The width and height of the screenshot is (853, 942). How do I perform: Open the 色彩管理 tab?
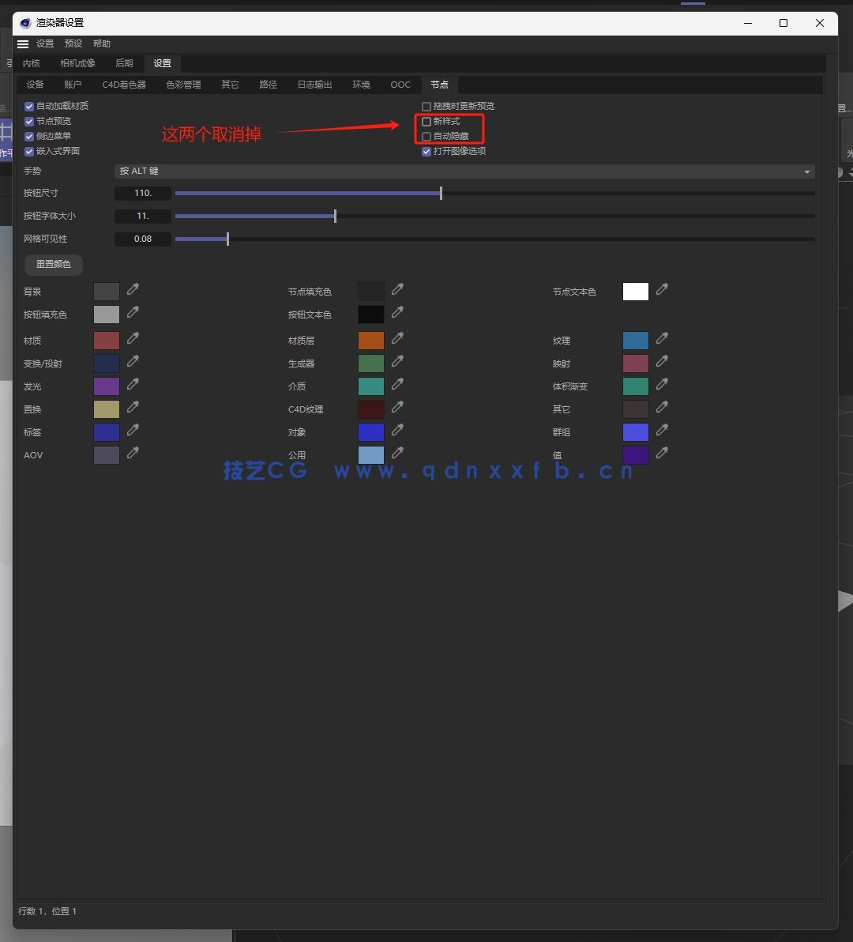(x=182, y=84)
